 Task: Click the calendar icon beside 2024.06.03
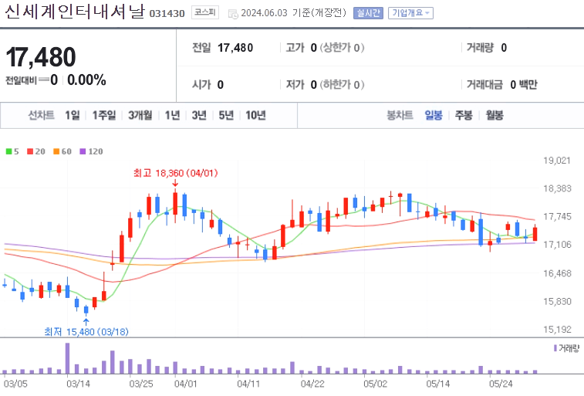(x=233, y=14)
